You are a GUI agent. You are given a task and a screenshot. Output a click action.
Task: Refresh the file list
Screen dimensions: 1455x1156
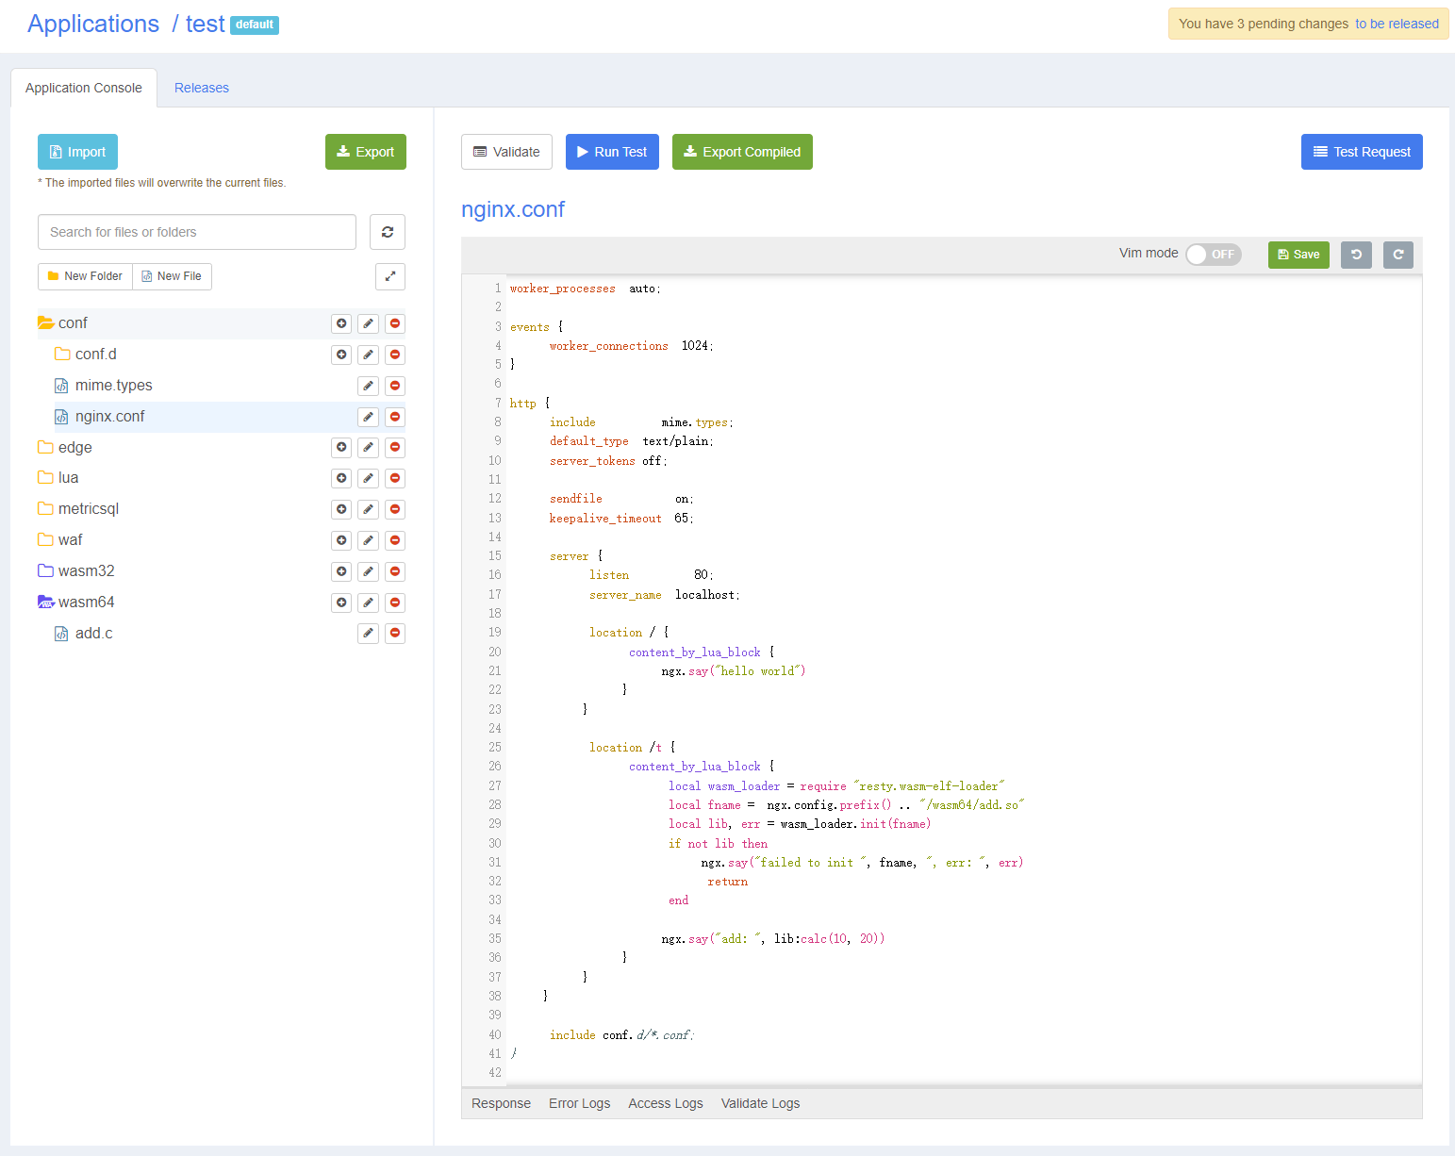[x=388, y=232]
